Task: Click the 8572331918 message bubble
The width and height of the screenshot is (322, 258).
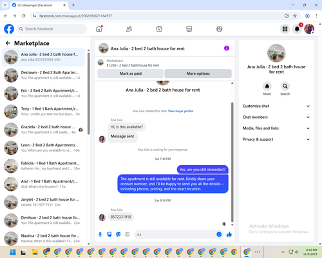Action: click(x=121, y=217)
